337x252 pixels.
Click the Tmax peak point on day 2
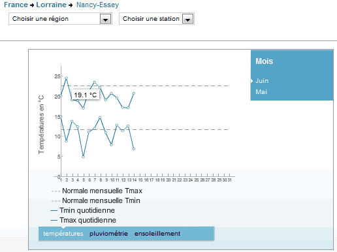[67, 78]
